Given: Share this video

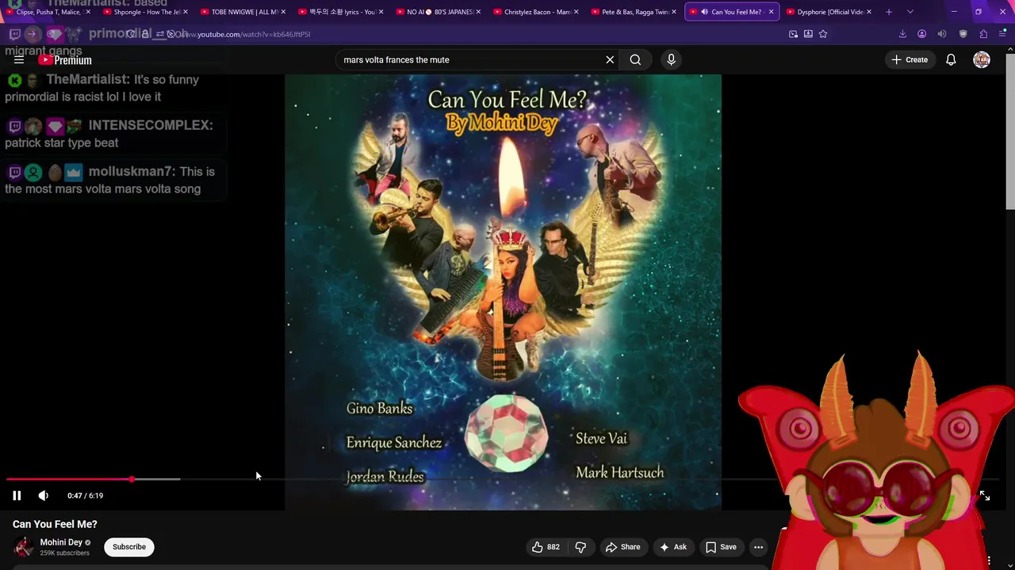Looking at the screenshot, I should [x=622, y=547].
